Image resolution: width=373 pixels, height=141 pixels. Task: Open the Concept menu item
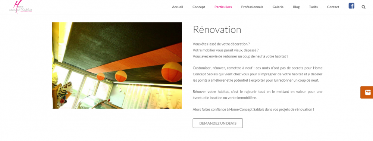tap(199, 7)
